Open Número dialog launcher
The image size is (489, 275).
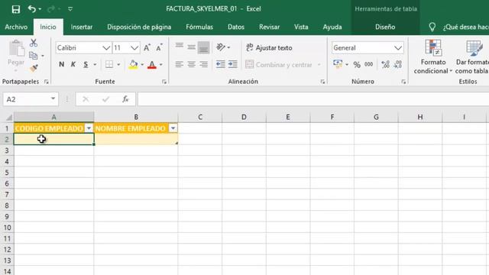pyautogui.click(x=403, y=82)
